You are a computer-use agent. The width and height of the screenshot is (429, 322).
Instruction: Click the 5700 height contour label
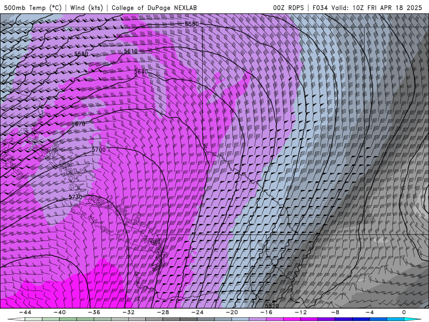click(x=99, y=150)
